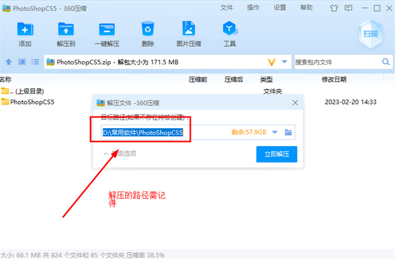This screenshot has height=259, width=395.
Task: Click the up-arrow navigate parent icon
Action: pyautogui.click(x=9, y=62)
